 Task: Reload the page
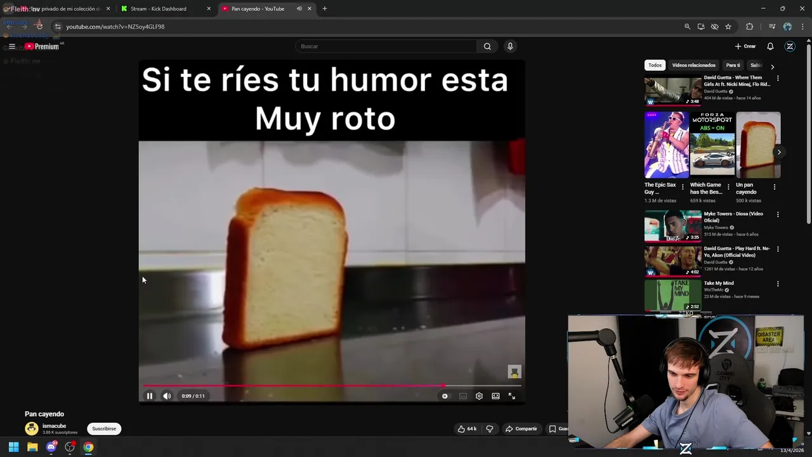(39, 27)
